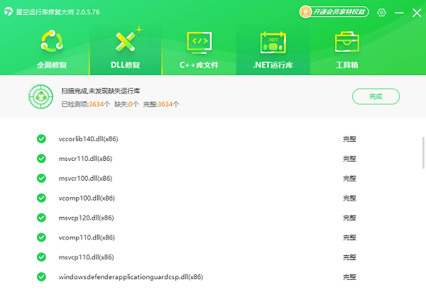Click the 完整:3634个 count

pyautogui.click(x=161, y=104)
